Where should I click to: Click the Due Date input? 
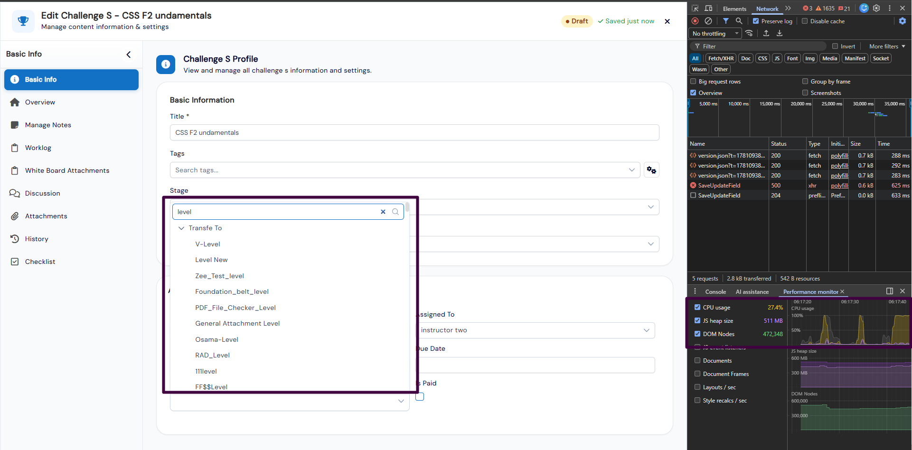[536, 365]
